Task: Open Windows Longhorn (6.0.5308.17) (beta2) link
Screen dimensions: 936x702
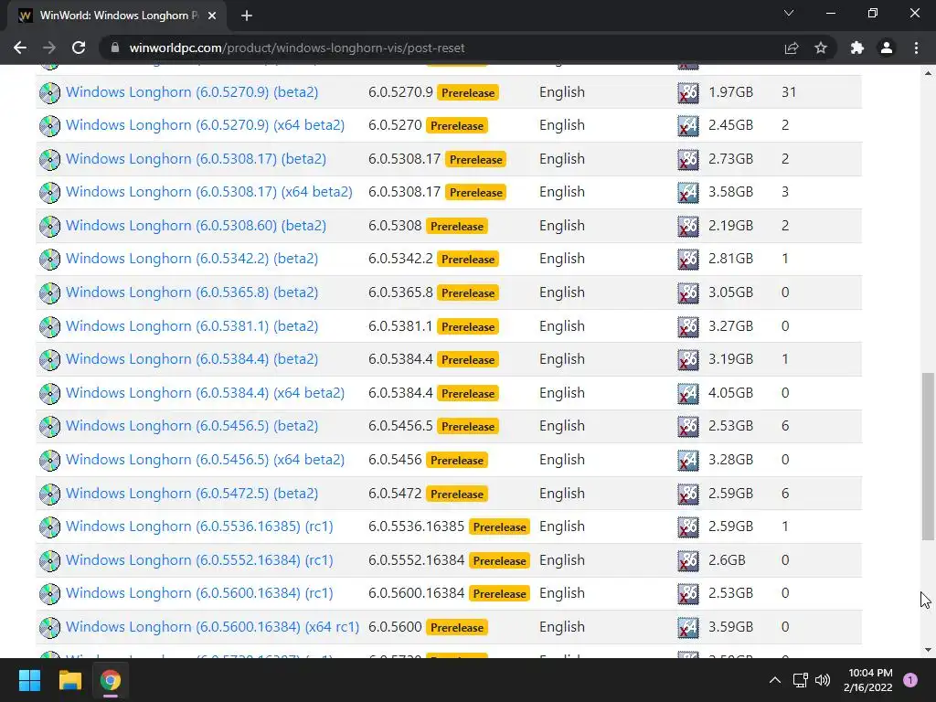Action: pyautogui.click(x=196, y=159)
